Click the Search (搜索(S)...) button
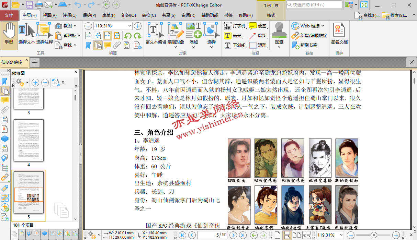Image resolution: width=417 pixels, height=240 pixels. [394, 15]
